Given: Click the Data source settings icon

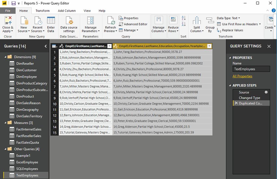Looking at the screenshot, I should point(69,21).
